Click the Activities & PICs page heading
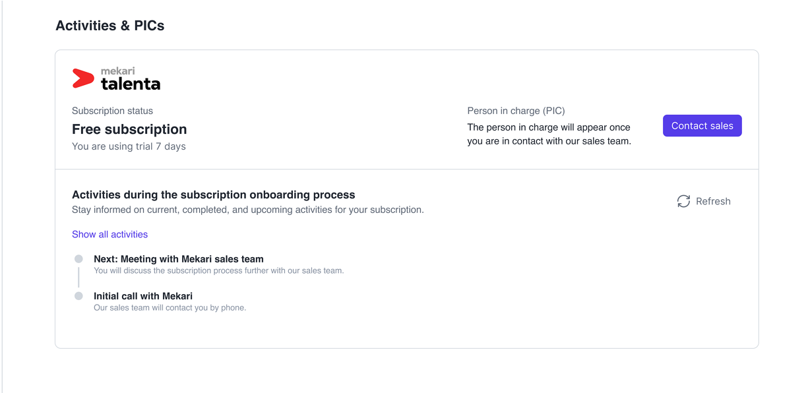Screen dimensions: 810x393 (x=110, y=26)
